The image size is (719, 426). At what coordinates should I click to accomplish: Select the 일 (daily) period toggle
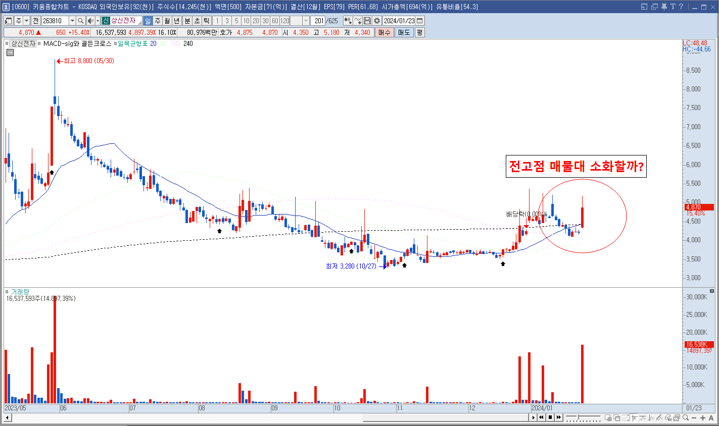148,21
